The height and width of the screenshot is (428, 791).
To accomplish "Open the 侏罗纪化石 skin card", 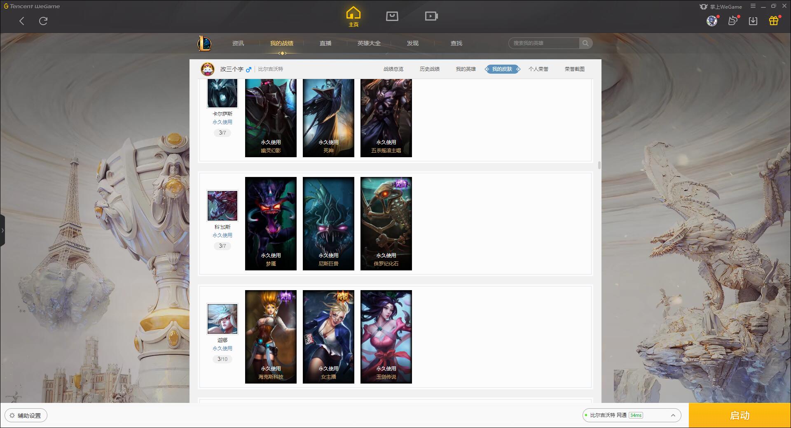I will coord(386,223).
